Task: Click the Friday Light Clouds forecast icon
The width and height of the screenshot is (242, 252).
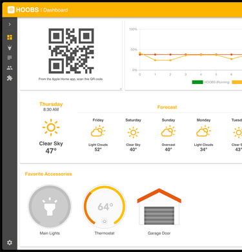Action: point(98,131)
